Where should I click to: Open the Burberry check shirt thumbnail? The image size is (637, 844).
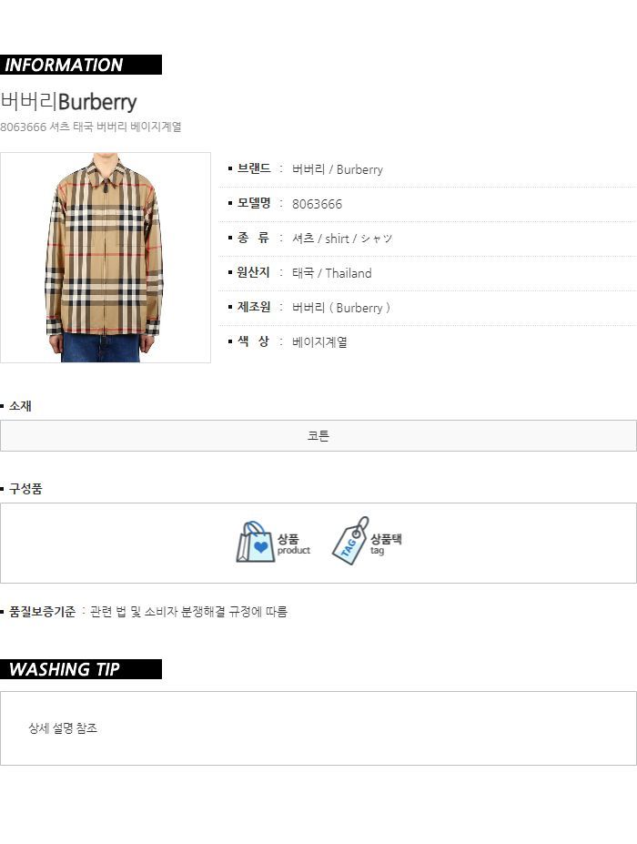(x=106, y=258)
